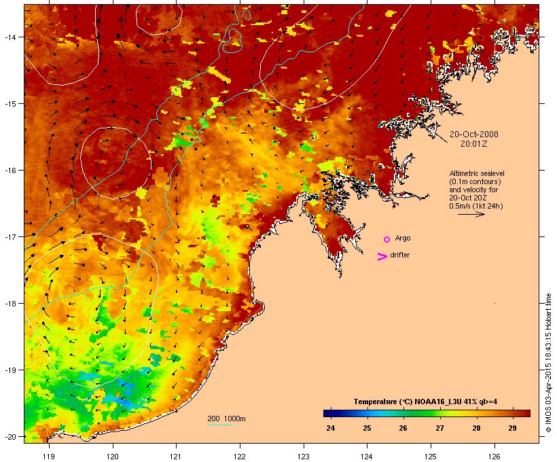Click the longitude label 119
Image resolution: width=557 pixels, height=462 pixels.
(x=49, y=457)
